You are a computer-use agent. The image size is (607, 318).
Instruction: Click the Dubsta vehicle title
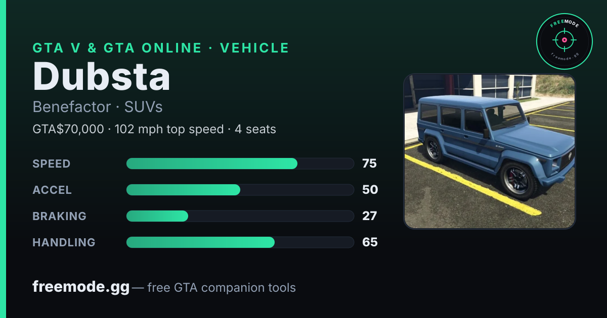tap(101, 76)
